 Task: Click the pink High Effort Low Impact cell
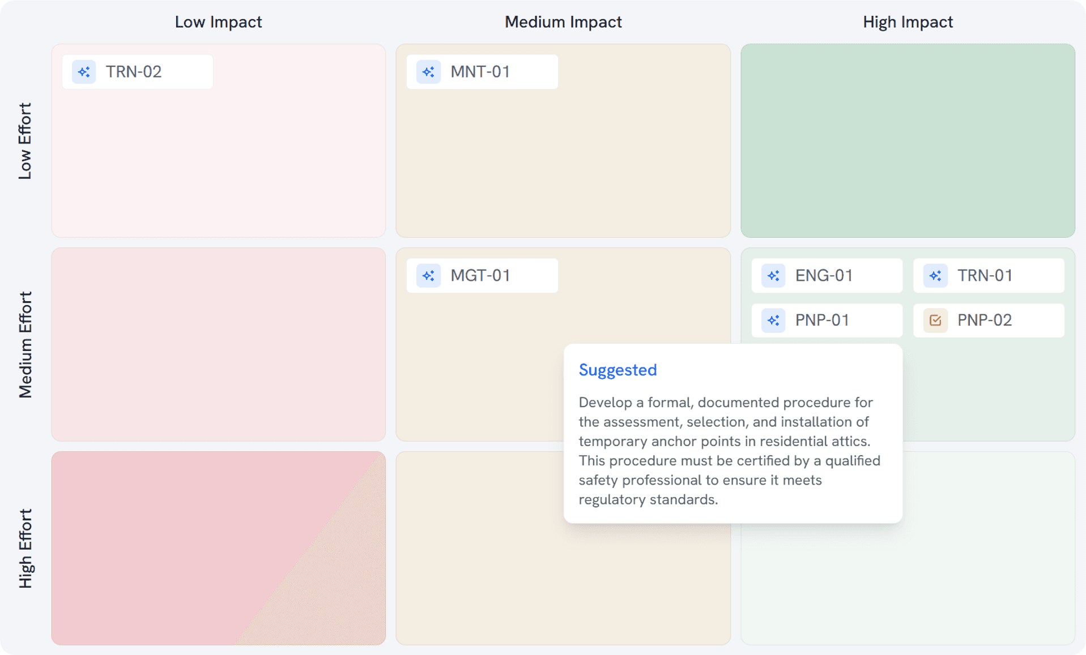click(218, 548)
